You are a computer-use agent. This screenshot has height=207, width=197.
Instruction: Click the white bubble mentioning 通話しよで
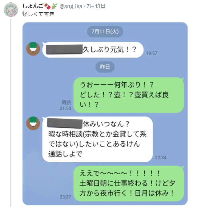pos(97,139)
